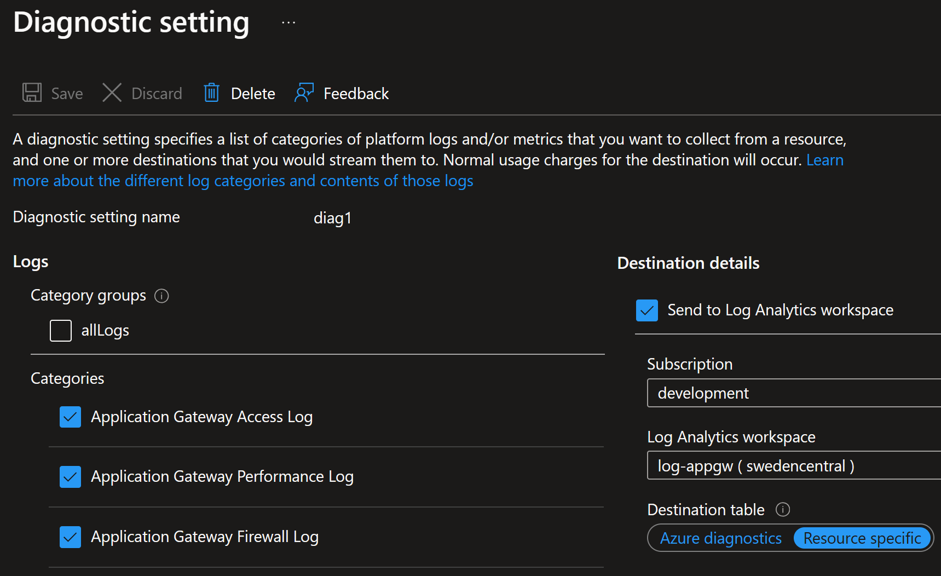
Task: Click the Category groups info icon
Action: point(161,296)
